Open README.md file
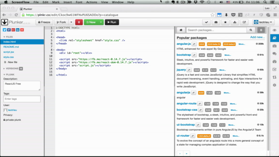The height and width of the screenshot is (157, 279). (11, 47)
